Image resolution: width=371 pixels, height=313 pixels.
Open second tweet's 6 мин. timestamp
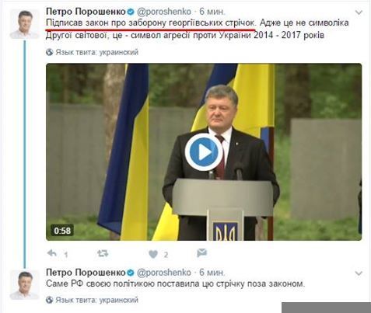click(x=212, y=273)
